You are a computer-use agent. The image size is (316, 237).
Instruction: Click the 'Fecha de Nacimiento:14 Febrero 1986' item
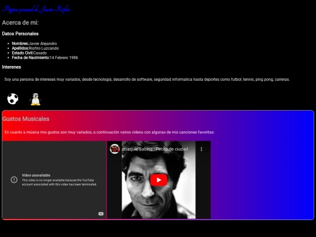pos(44,57)
